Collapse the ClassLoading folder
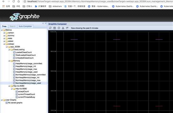This screenshot has width=173, height=113. click(x=9, y=49)
